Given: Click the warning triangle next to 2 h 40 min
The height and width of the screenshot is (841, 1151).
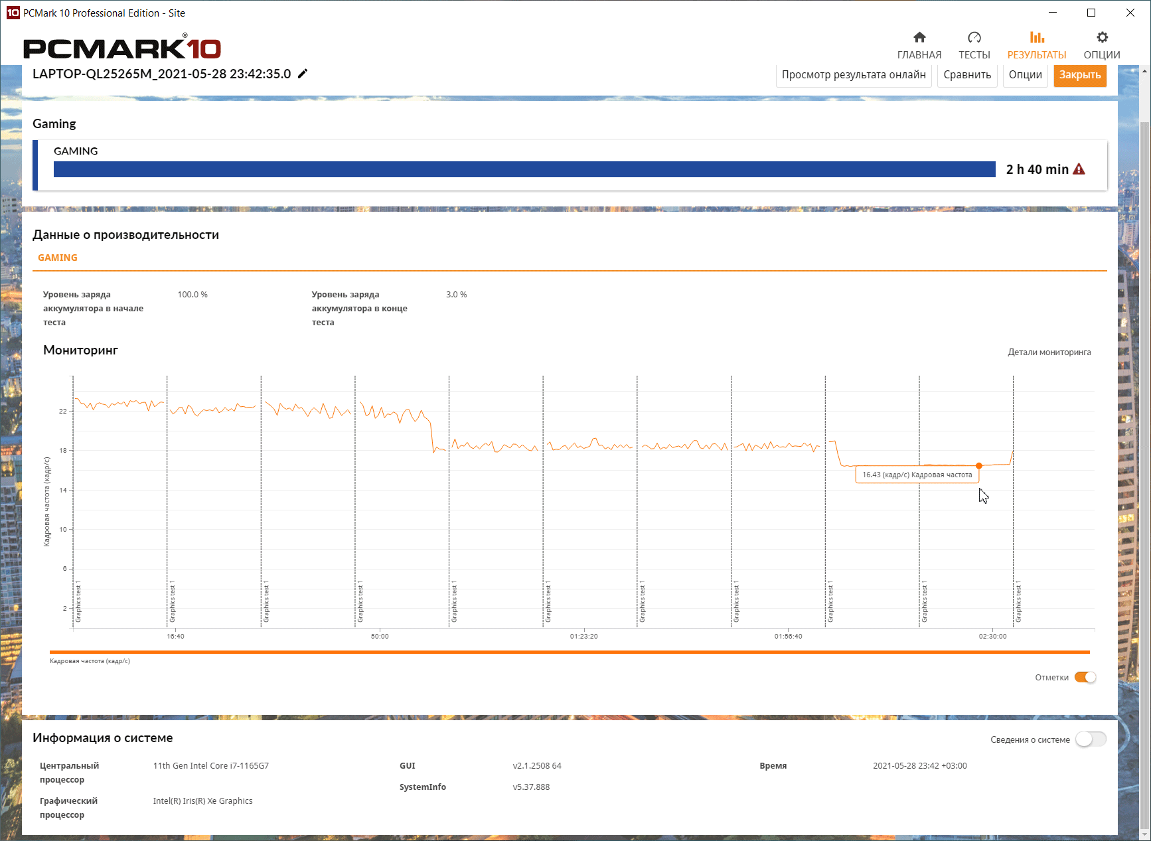Looking at the screenshot, I should pyautogui.click(x=1079, y=169).
